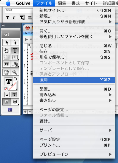Click small none-color red slash icon
The image size is (118, 163).
click(6, 89)
